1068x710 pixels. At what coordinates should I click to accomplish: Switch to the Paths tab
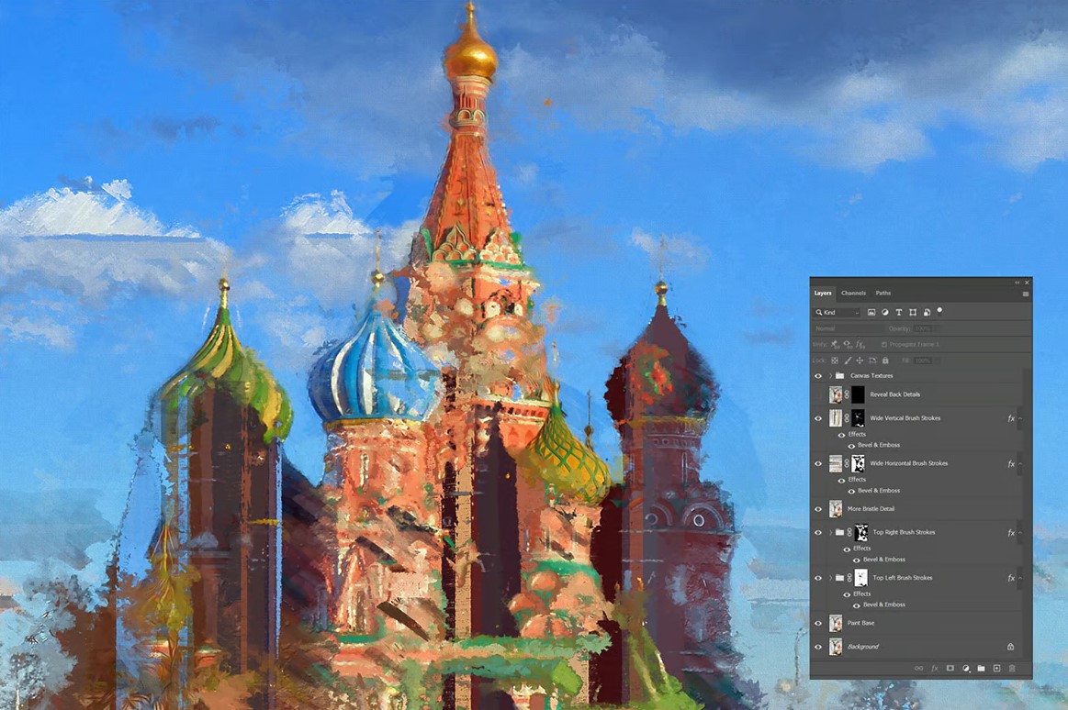click(883, 294)
